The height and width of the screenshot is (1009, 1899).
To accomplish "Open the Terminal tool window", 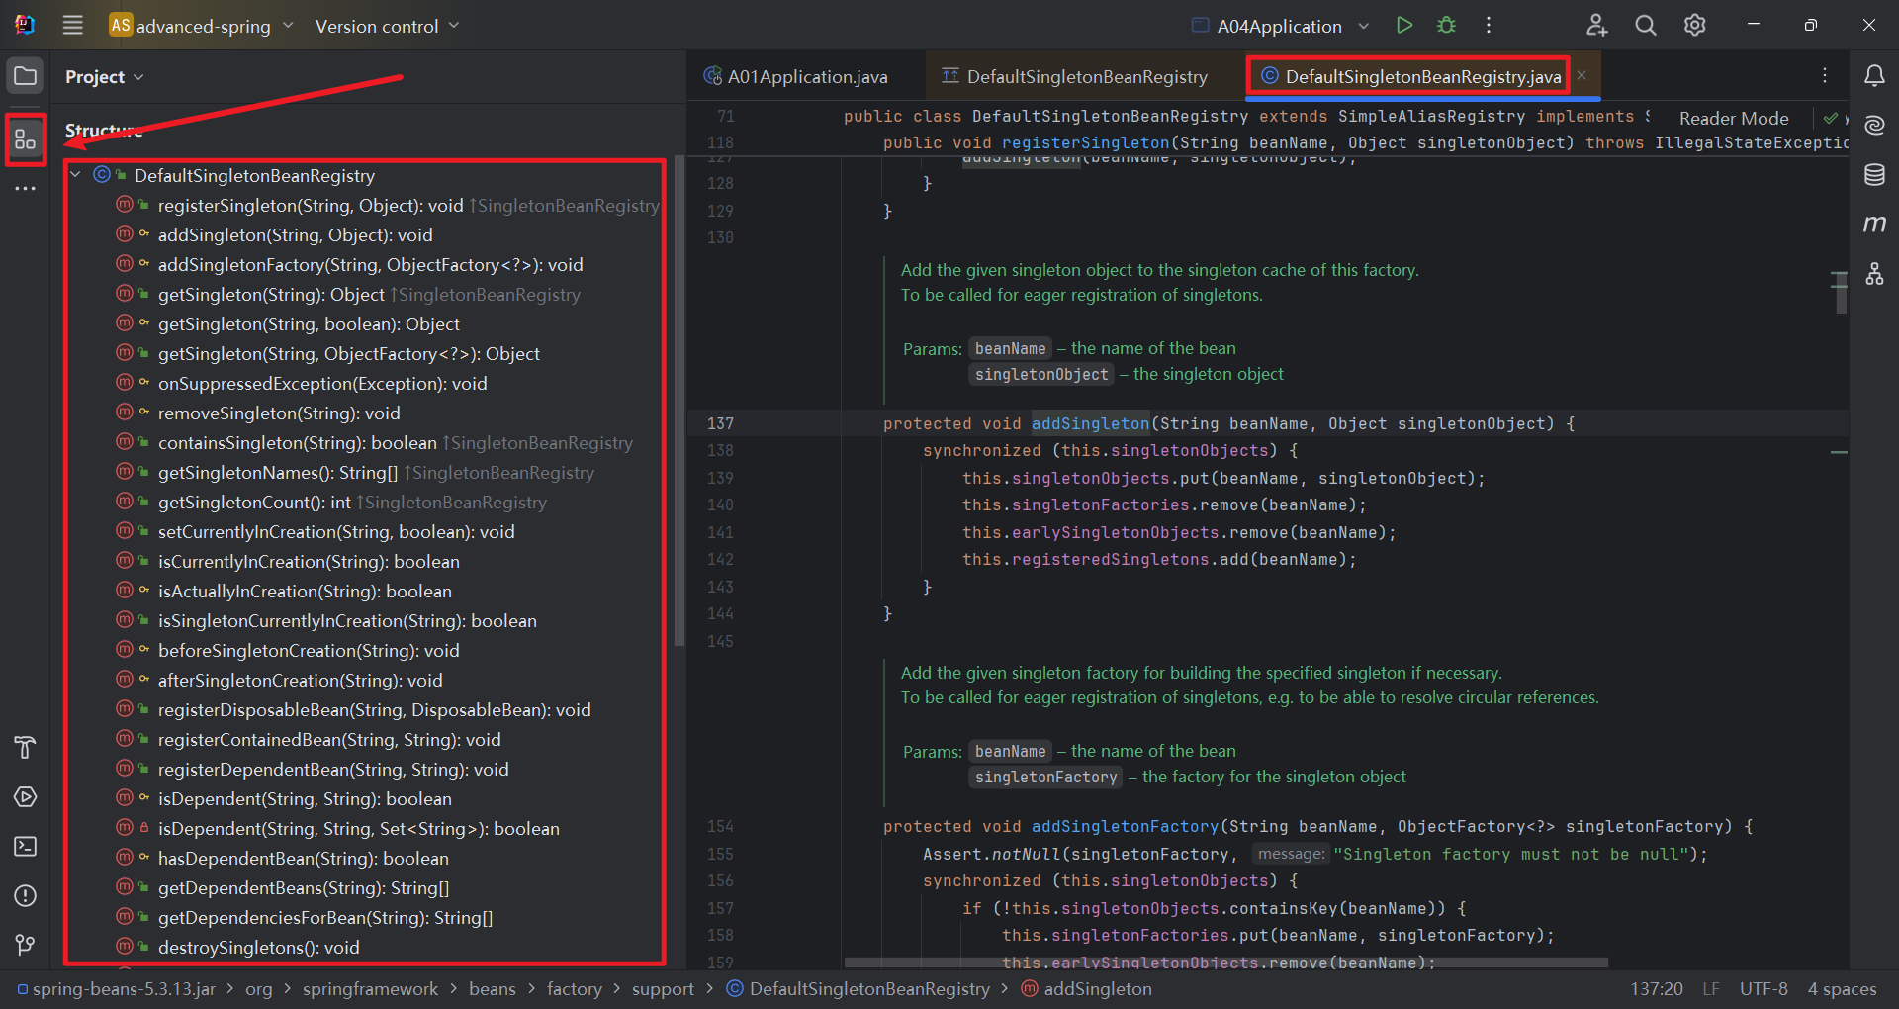I will (x=26, y=846).
